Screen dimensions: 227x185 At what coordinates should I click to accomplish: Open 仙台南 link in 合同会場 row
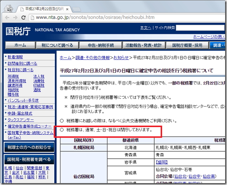[209, 177]
